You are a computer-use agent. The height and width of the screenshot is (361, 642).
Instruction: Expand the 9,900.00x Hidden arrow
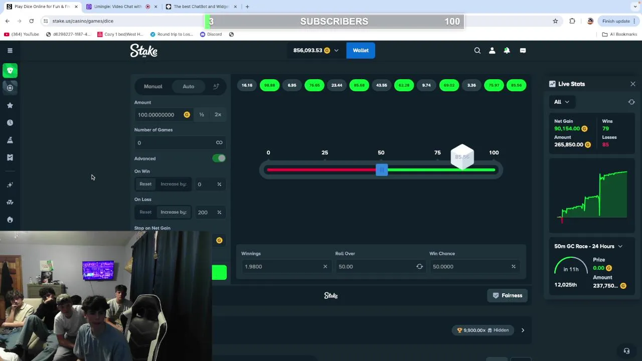[x=523, y=330]
